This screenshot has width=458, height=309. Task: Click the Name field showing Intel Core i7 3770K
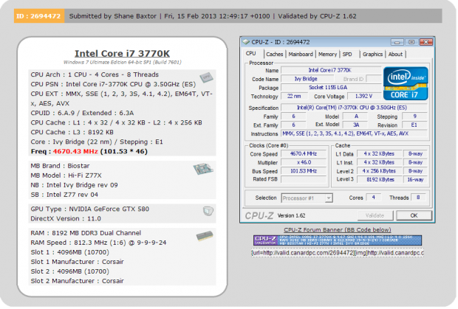click(331, 70)
